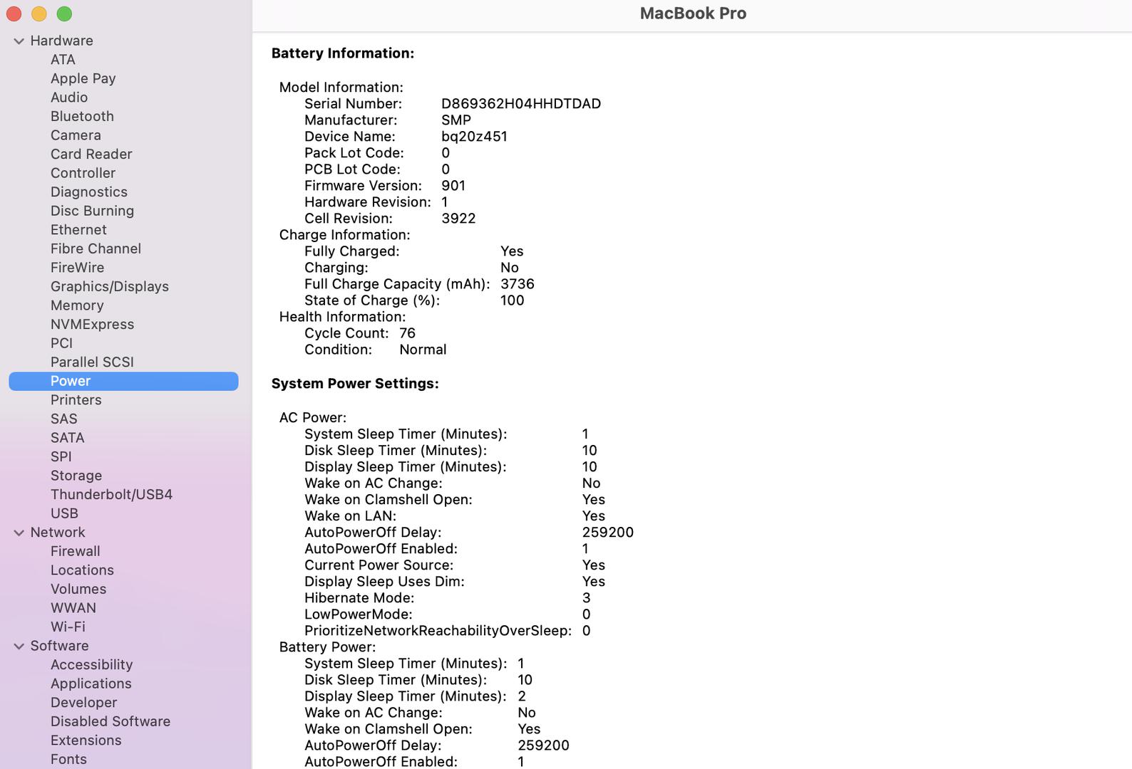Click the Battery Information heading

(343, 53)
